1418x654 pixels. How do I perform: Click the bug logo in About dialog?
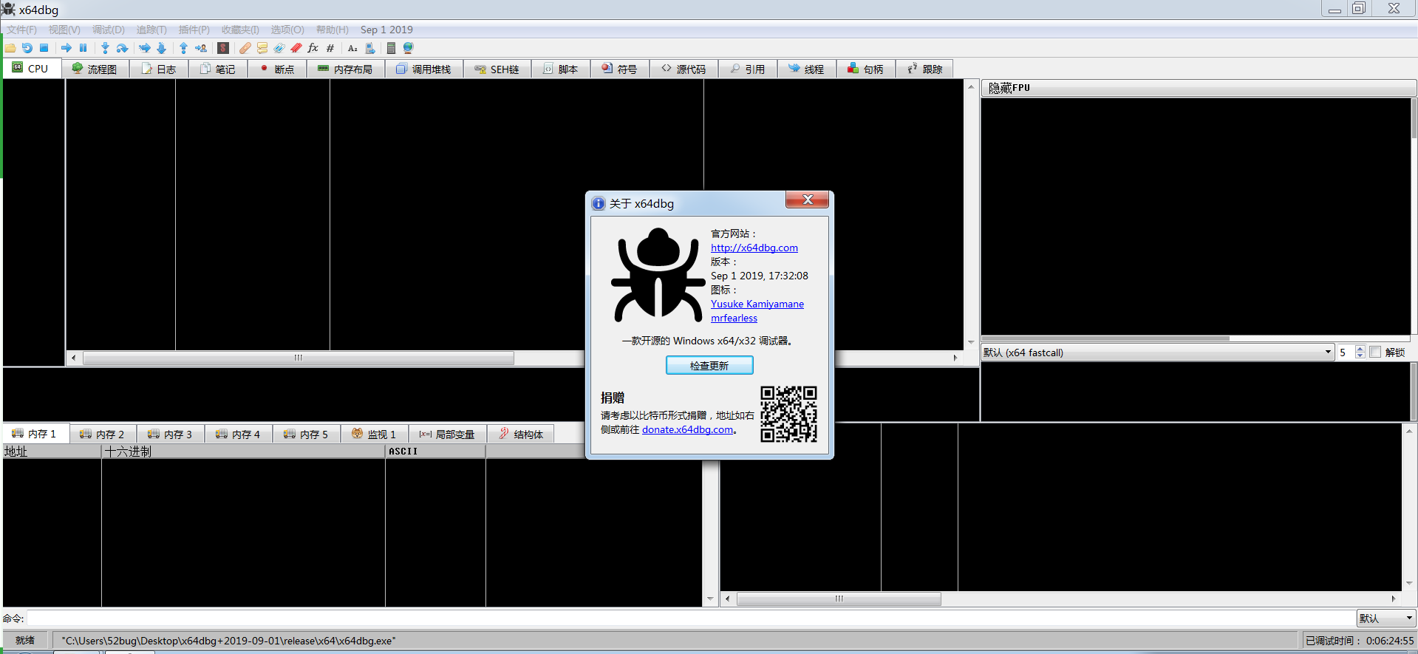tap(658, 275)
